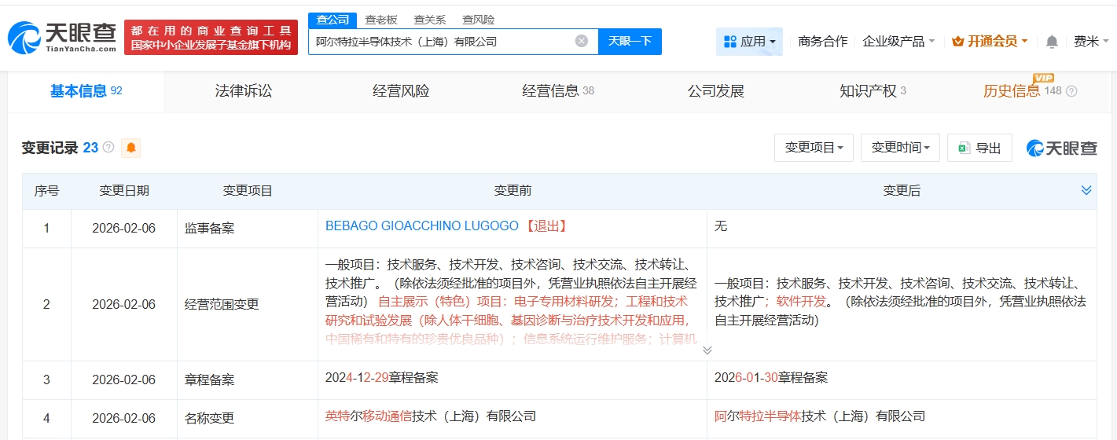Switch to the 法律诉讼 tab

[244, 91]
